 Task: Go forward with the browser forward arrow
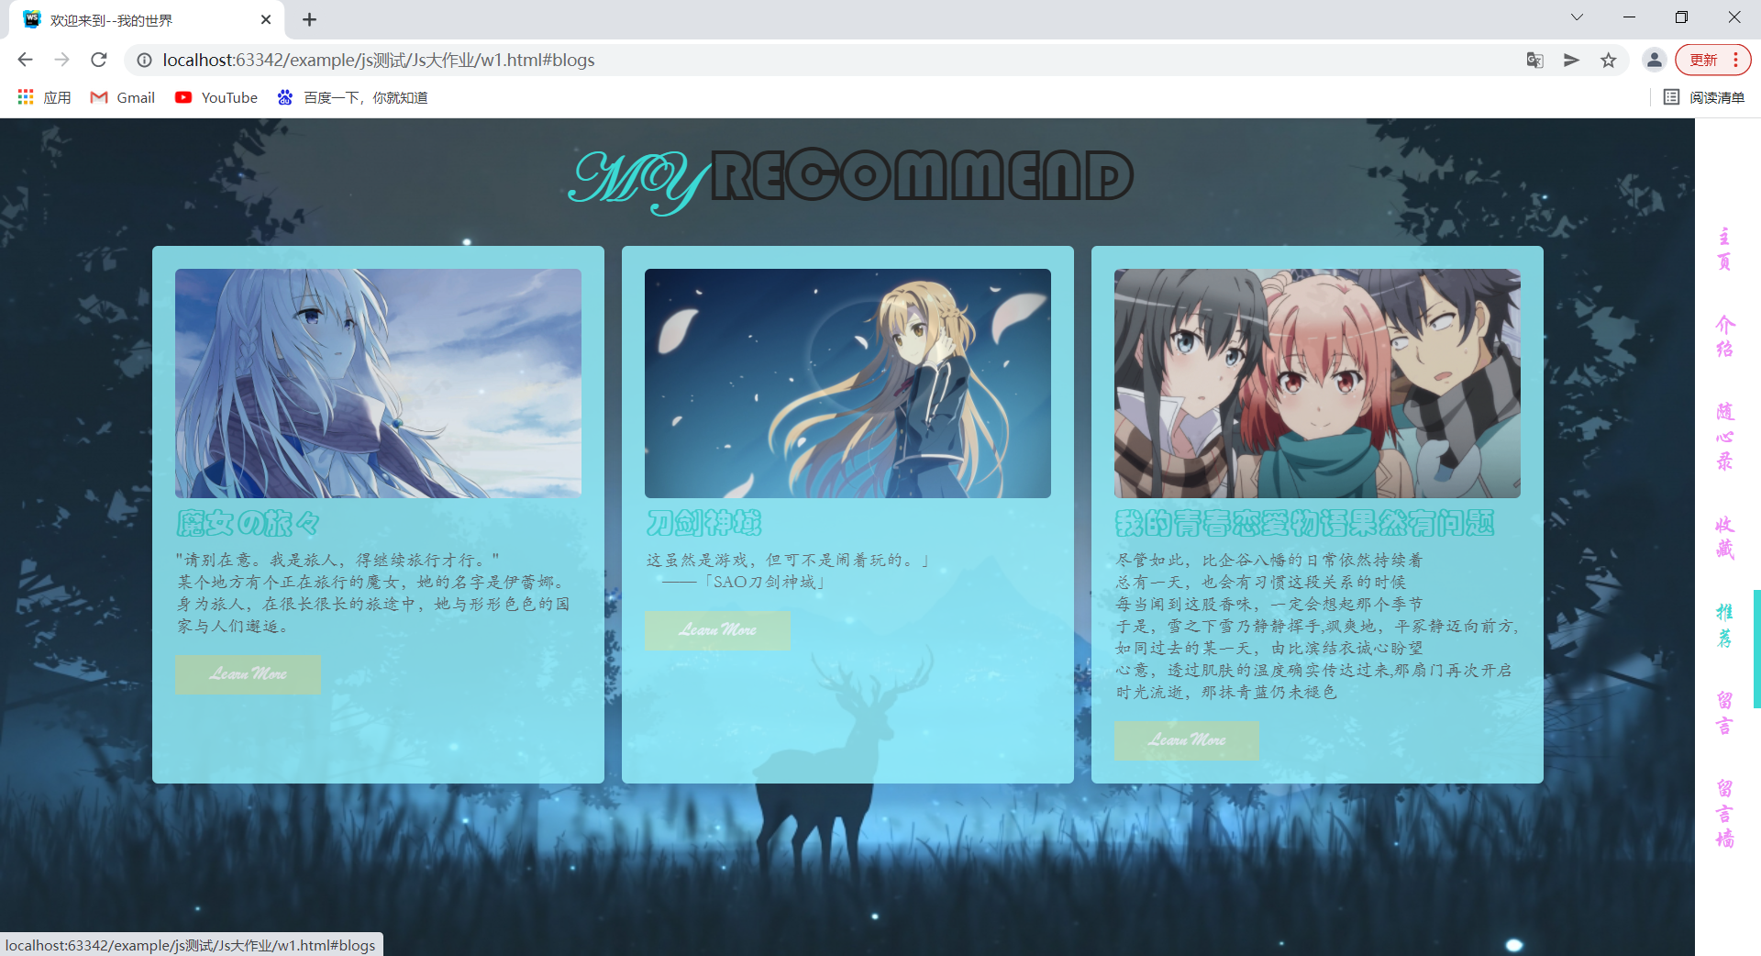pyautogui.click(x=61, y=60)
